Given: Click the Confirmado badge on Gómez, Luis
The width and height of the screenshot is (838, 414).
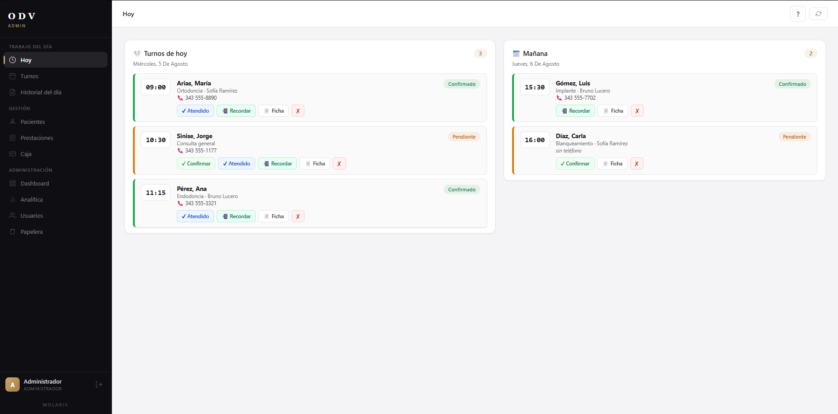Looking at the screenshot, I should point(792,84).
